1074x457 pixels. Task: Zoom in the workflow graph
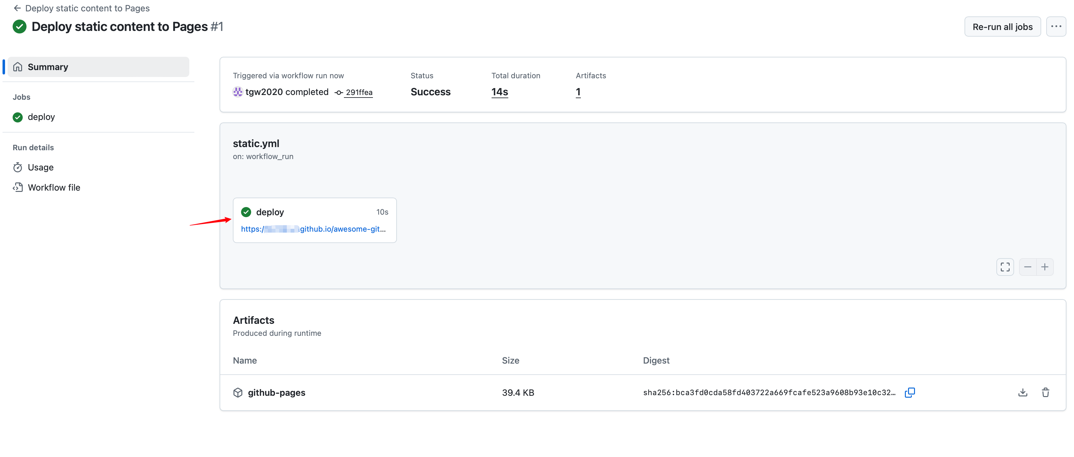[x=1045, y=267]
